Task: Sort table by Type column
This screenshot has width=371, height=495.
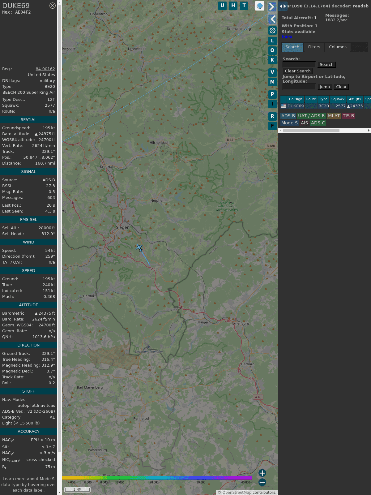Action: point(324,99)
